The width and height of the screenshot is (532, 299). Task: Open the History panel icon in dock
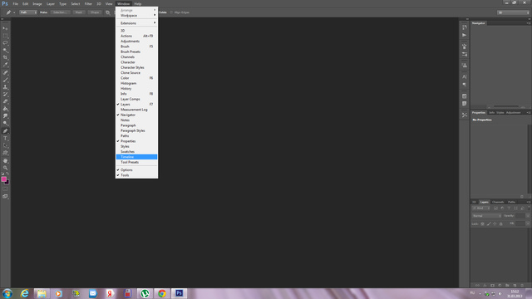[x=465, y=27]
